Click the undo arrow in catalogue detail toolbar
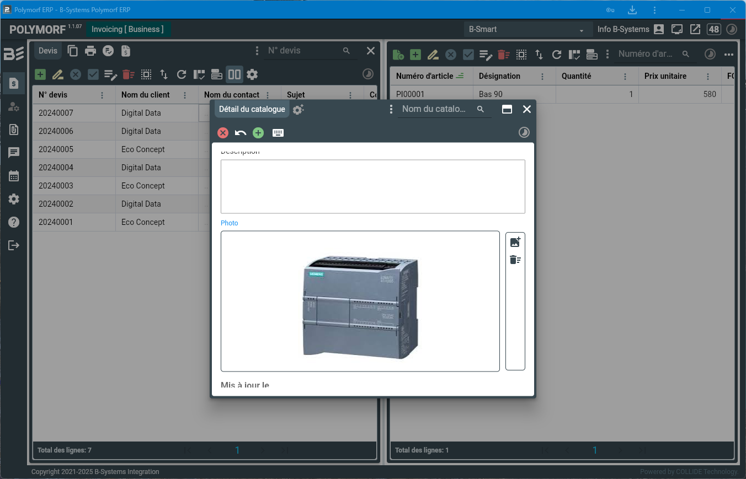 (241, 133)
